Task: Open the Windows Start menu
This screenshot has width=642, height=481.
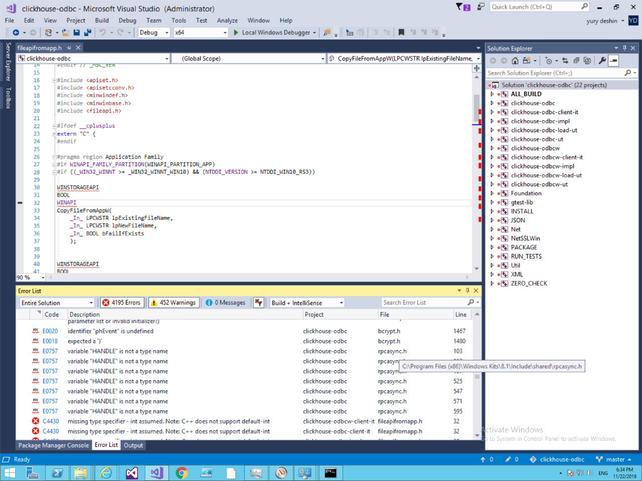Action: [10, 473]
